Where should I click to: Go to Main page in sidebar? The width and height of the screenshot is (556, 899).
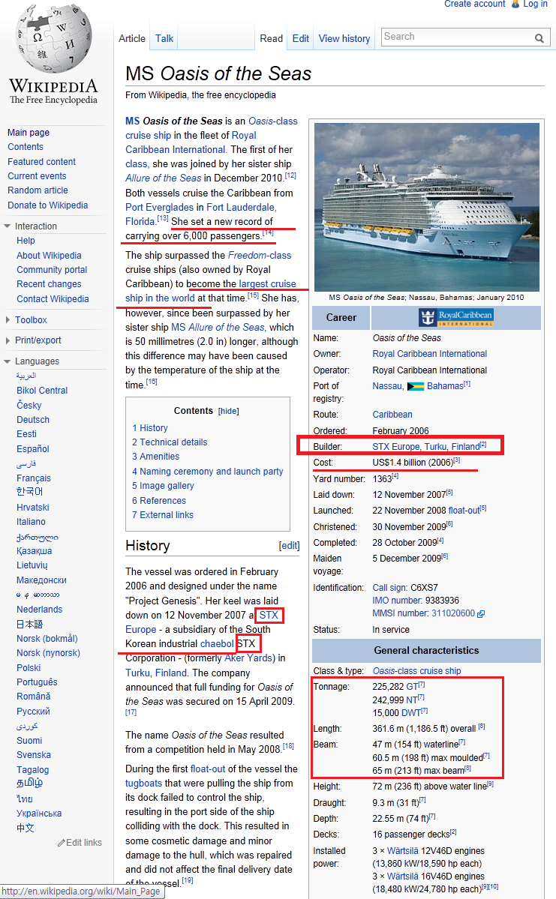pos(28,133)
